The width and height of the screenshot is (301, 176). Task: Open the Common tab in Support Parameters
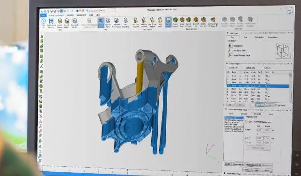[x=244, y=114]
